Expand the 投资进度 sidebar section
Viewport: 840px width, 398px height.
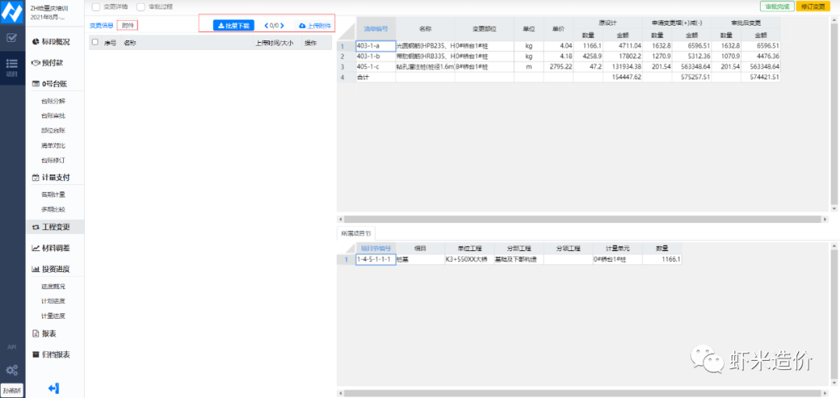click(x=54, y=269)
